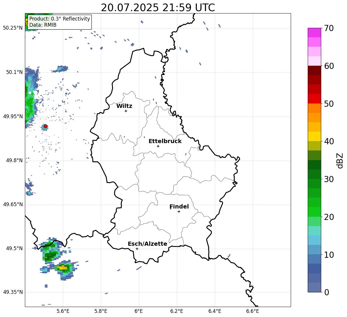The height and width of the screenshot is (317, 347).
Task: Click the 5.8°E longitude tick label
Action: [101, 311]
